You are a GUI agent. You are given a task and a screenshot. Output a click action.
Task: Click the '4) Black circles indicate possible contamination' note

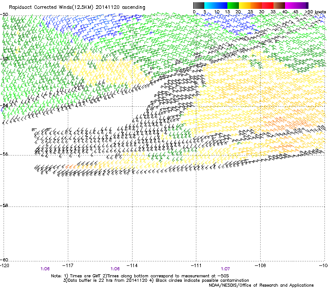coord(199,280)
